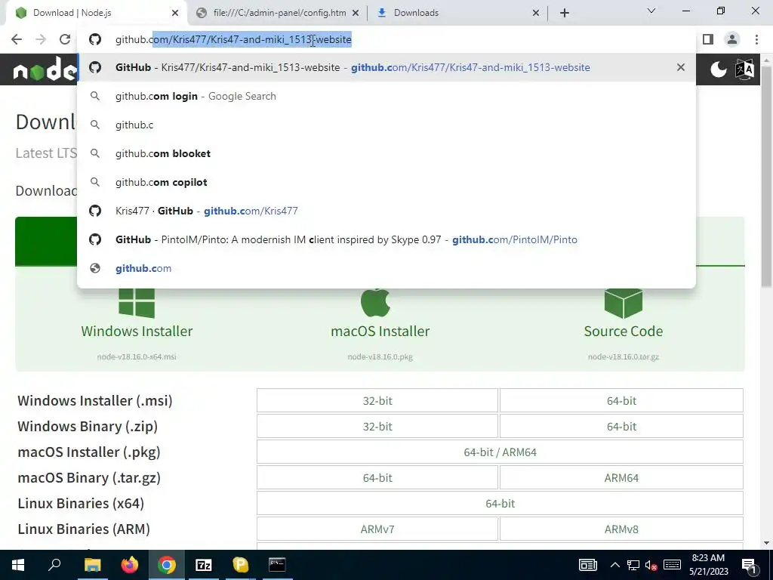Close the Download | Node.js tab
The height and width of the screenshot is (580, 773).
click(175, 13)
